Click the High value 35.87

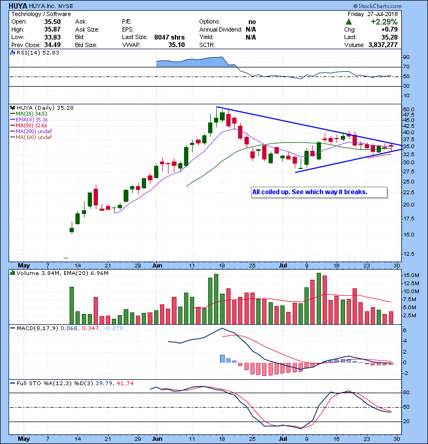52,29
